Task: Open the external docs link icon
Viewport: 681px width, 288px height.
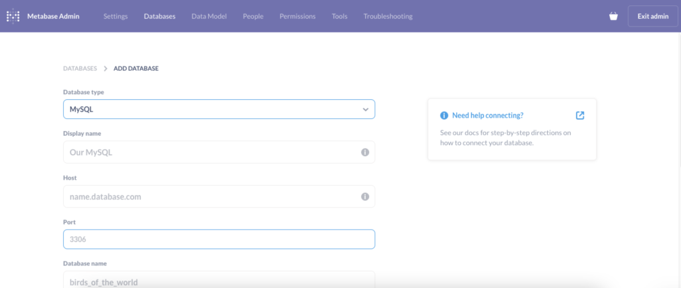Action: 580,116
